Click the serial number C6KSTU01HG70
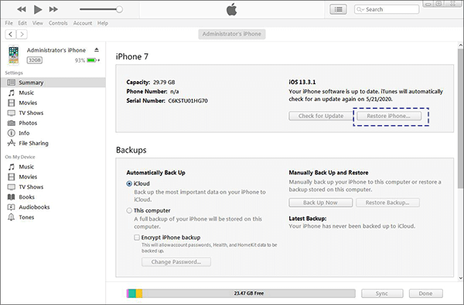464x305 pixels. [x=188, y=101]
